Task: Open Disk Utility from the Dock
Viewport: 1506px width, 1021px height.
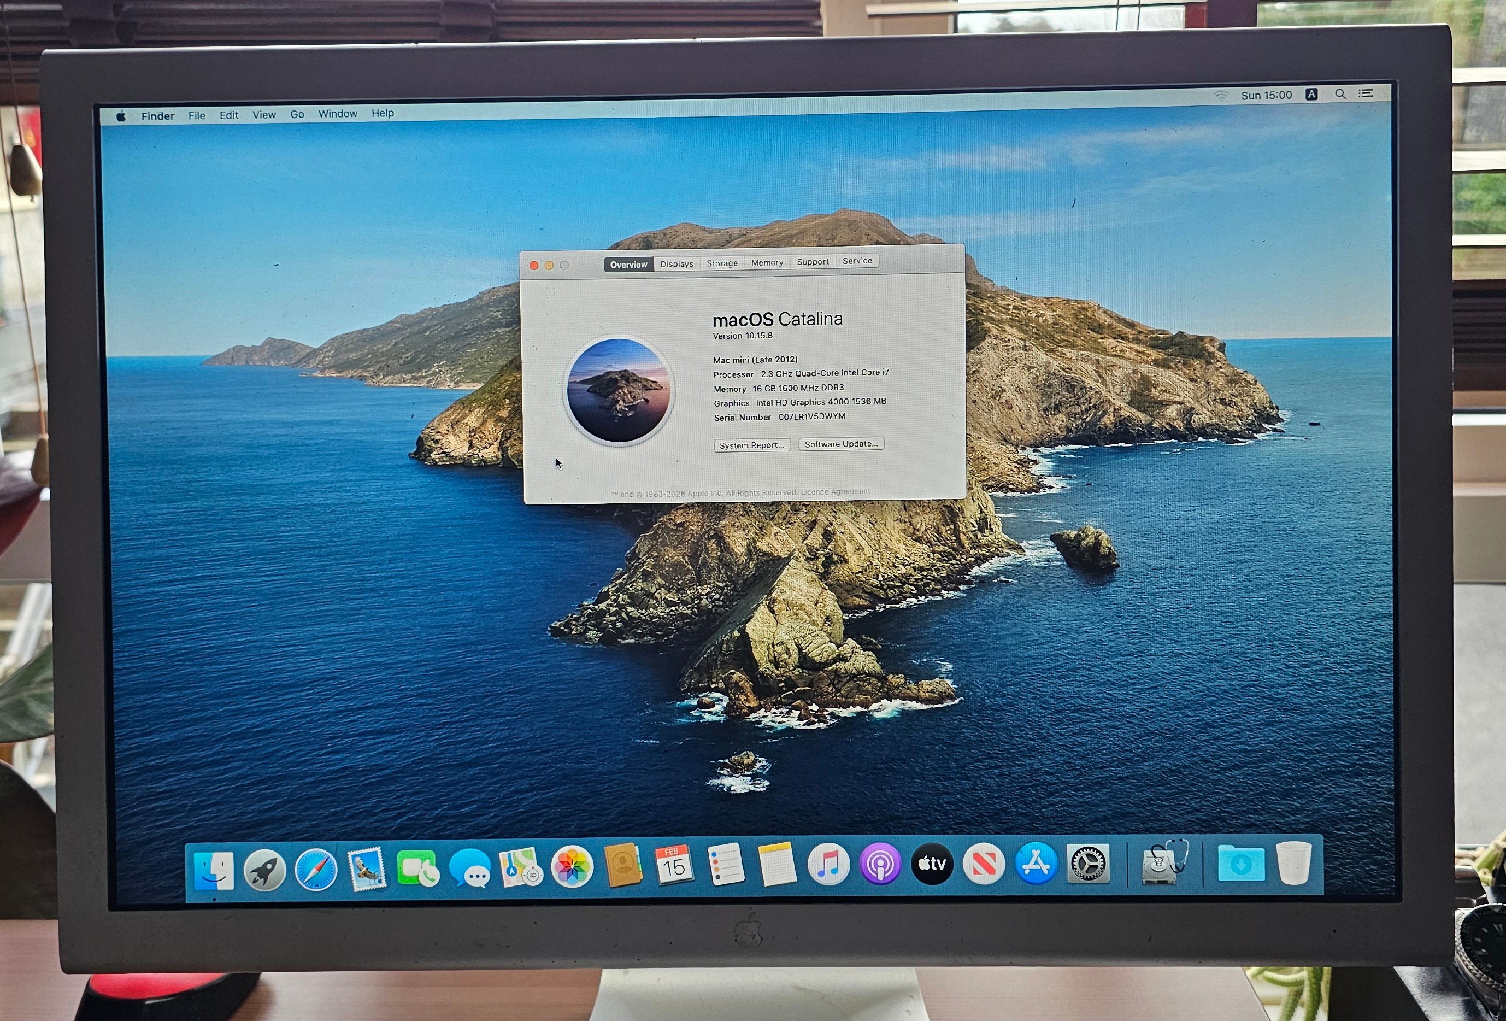Action: [1164, 862]
